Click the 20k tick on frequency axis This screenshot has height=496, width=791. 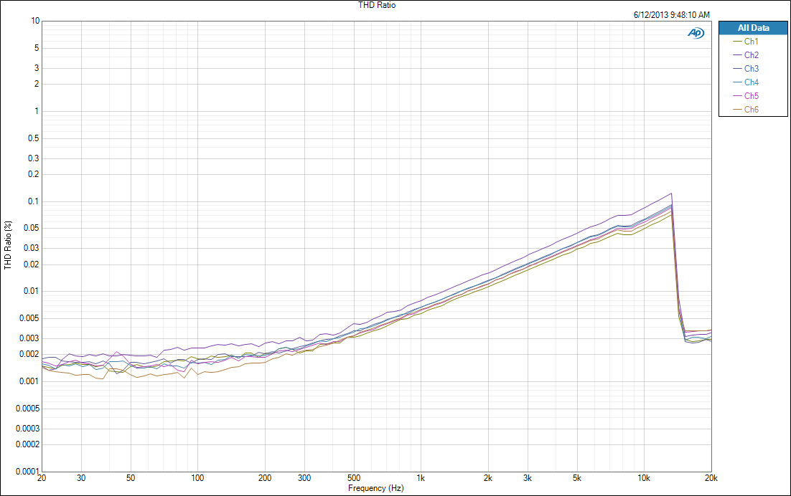click(x=711, y=478)
